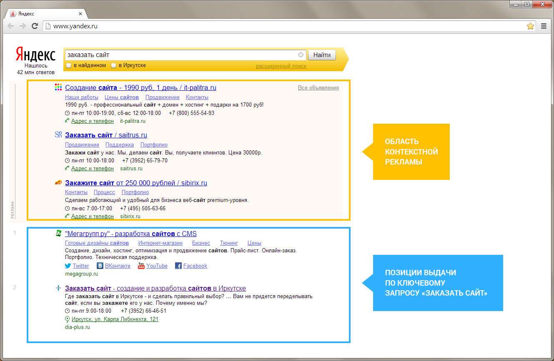554x361 pixels.
Task: Click the phone icon beside it-palitra.ru address
Action: [68, 121]
